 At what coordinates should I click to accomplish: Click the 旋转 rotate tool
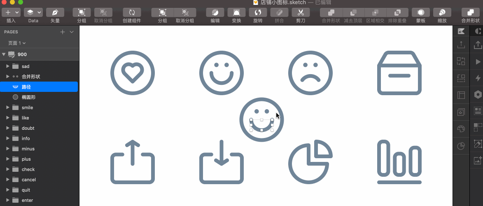(258, 12)
